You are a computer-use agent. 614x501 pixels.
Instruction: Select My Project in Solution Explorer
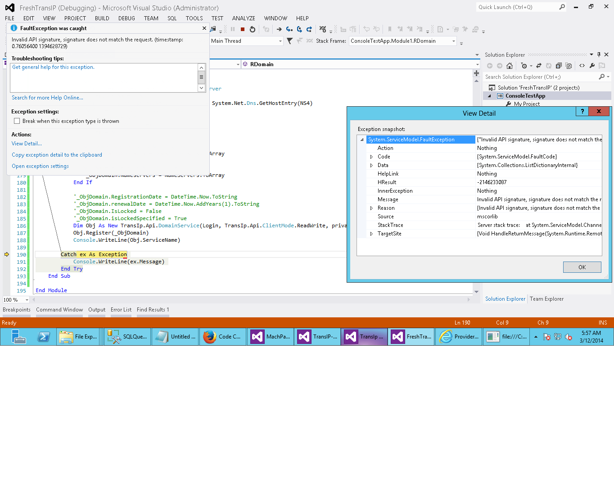[x=527, y=104]
